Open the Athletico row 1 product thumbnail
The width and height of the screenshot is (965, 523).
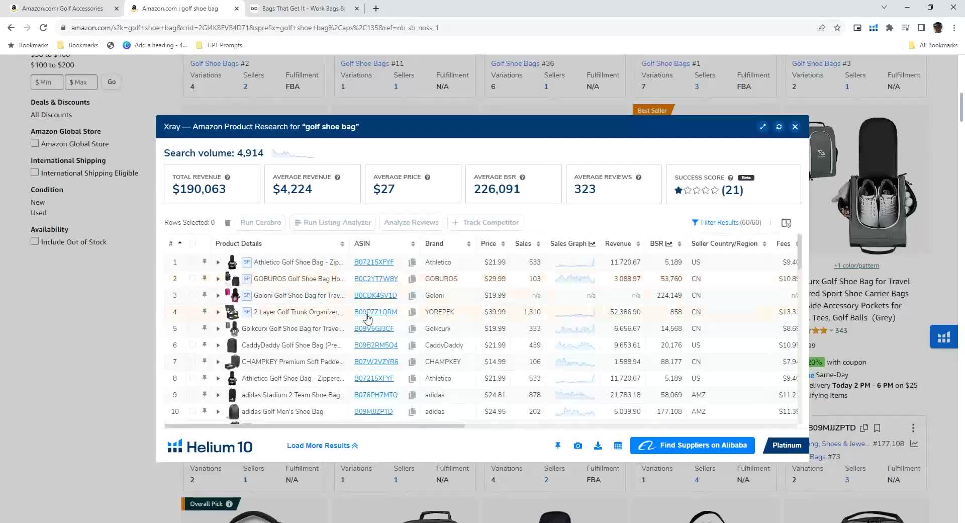(x=232, y=262)
